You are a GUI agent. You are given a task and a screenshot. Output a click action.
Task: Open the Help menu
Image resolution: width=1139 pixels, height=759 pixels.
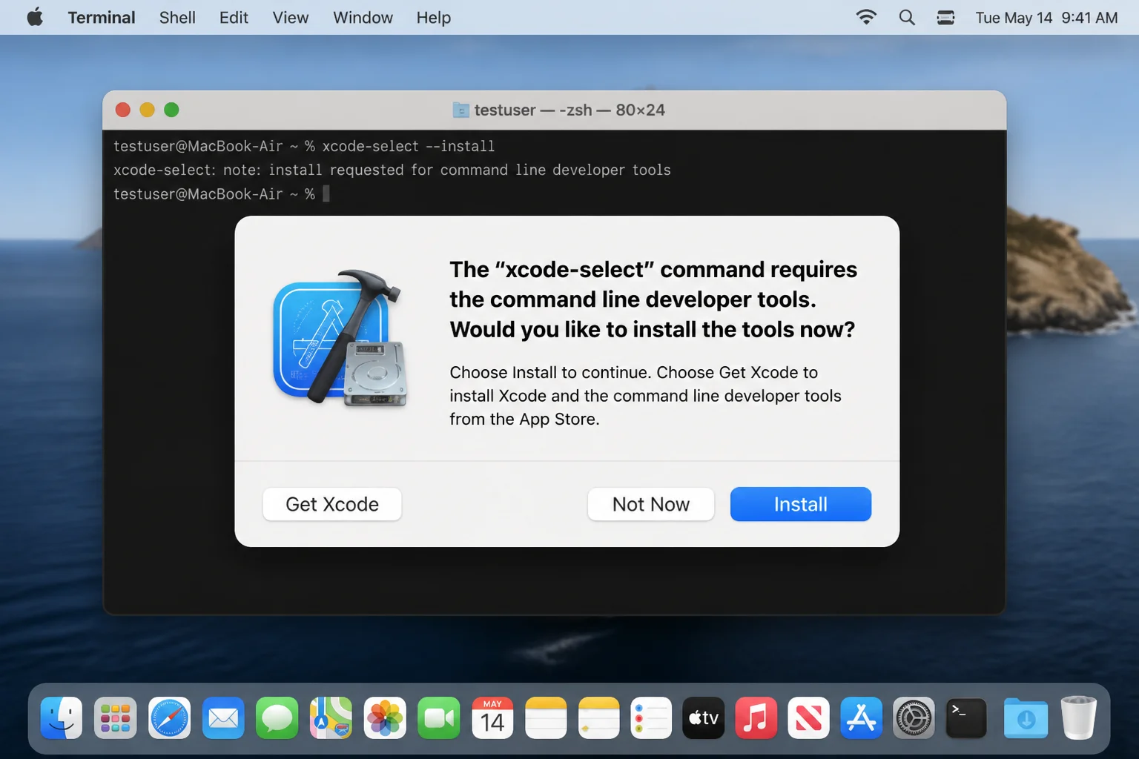tap(433, 17)
